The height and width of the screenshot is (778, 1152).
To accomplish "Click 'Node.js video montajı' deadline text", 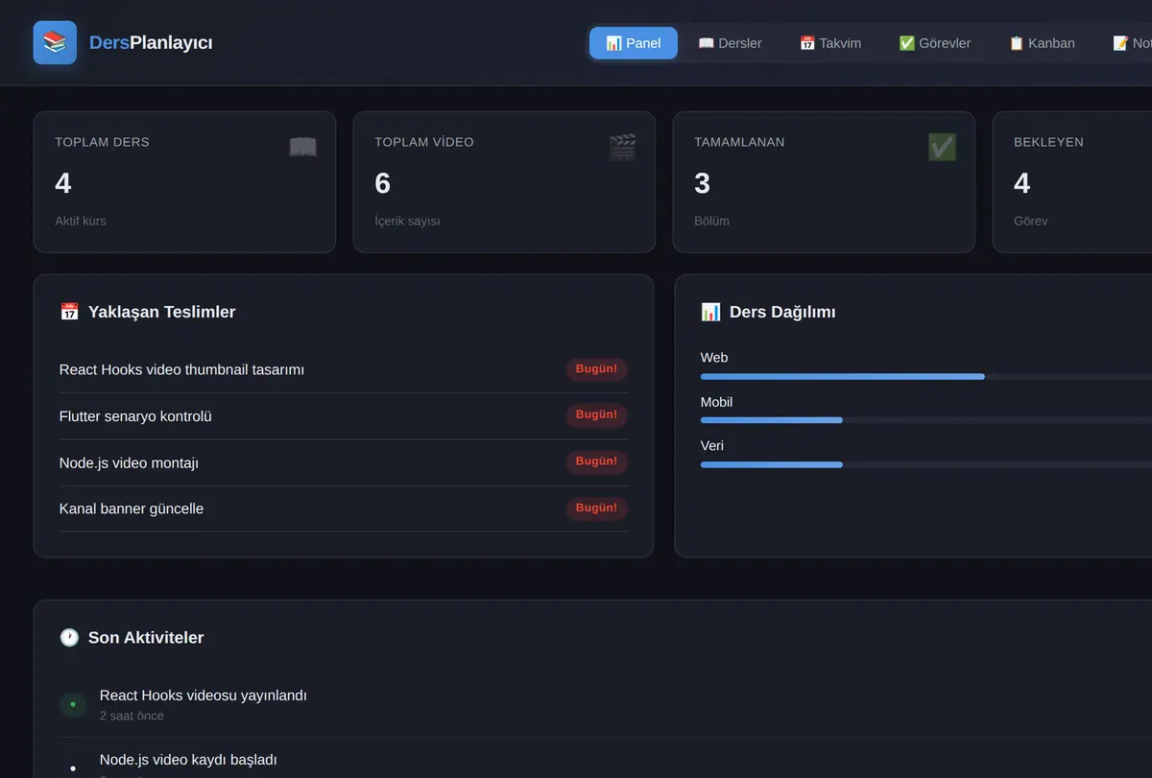I will 129,462.
